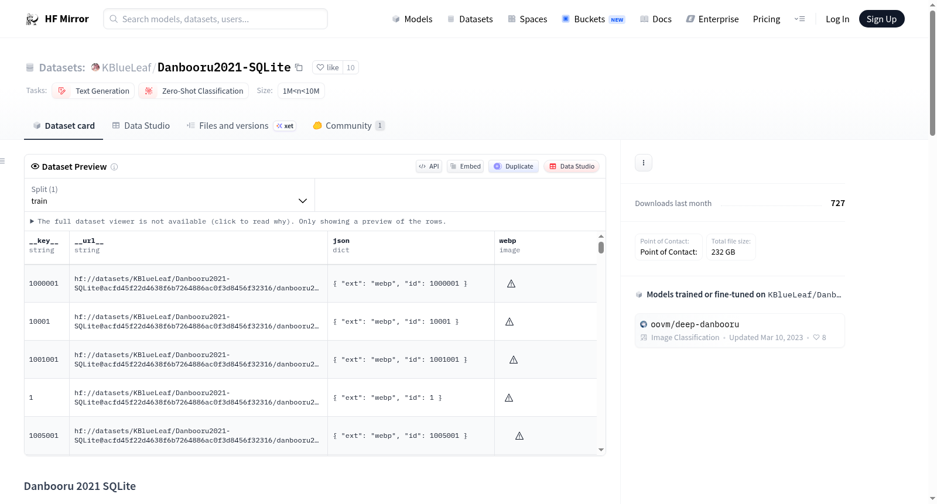Click the page vertical scrollbar thumb
Image resolution: width=937 pixels, height=504 pixels.
(932, 73)
